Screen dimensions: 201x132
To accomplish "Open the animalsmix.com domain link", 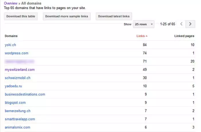I will tap(18, 127).
